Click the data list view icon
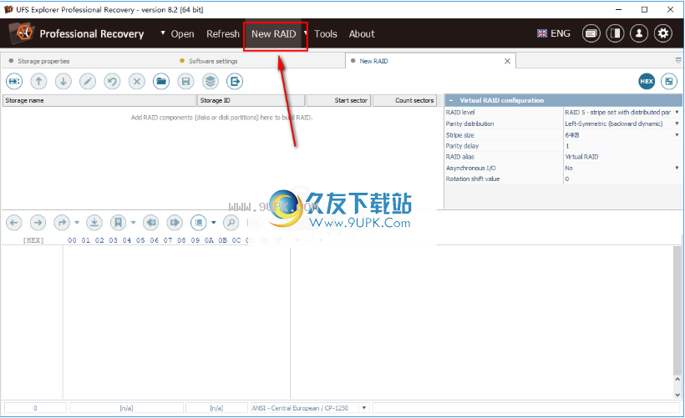685x418 pixels. tap(198, 223)
